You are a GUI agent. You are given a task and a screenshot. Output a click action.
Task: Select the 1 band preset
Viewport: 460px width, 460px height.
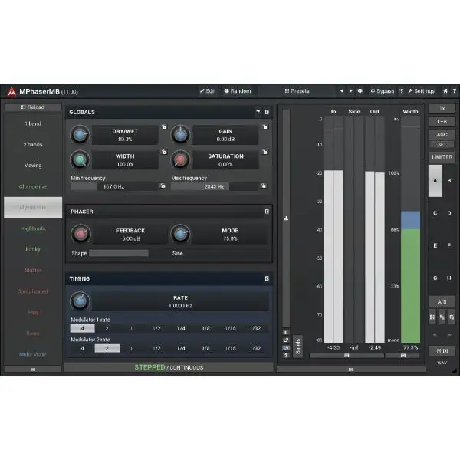click(33, 123)
